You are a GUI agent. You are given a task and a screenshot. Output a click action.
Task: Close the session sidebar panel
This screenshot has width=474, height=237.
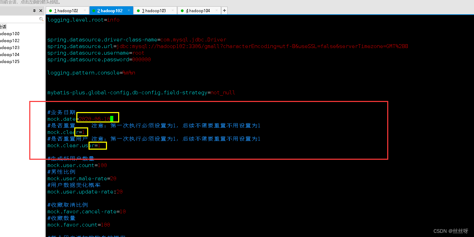pyautogui.click(x=40, y=10)
